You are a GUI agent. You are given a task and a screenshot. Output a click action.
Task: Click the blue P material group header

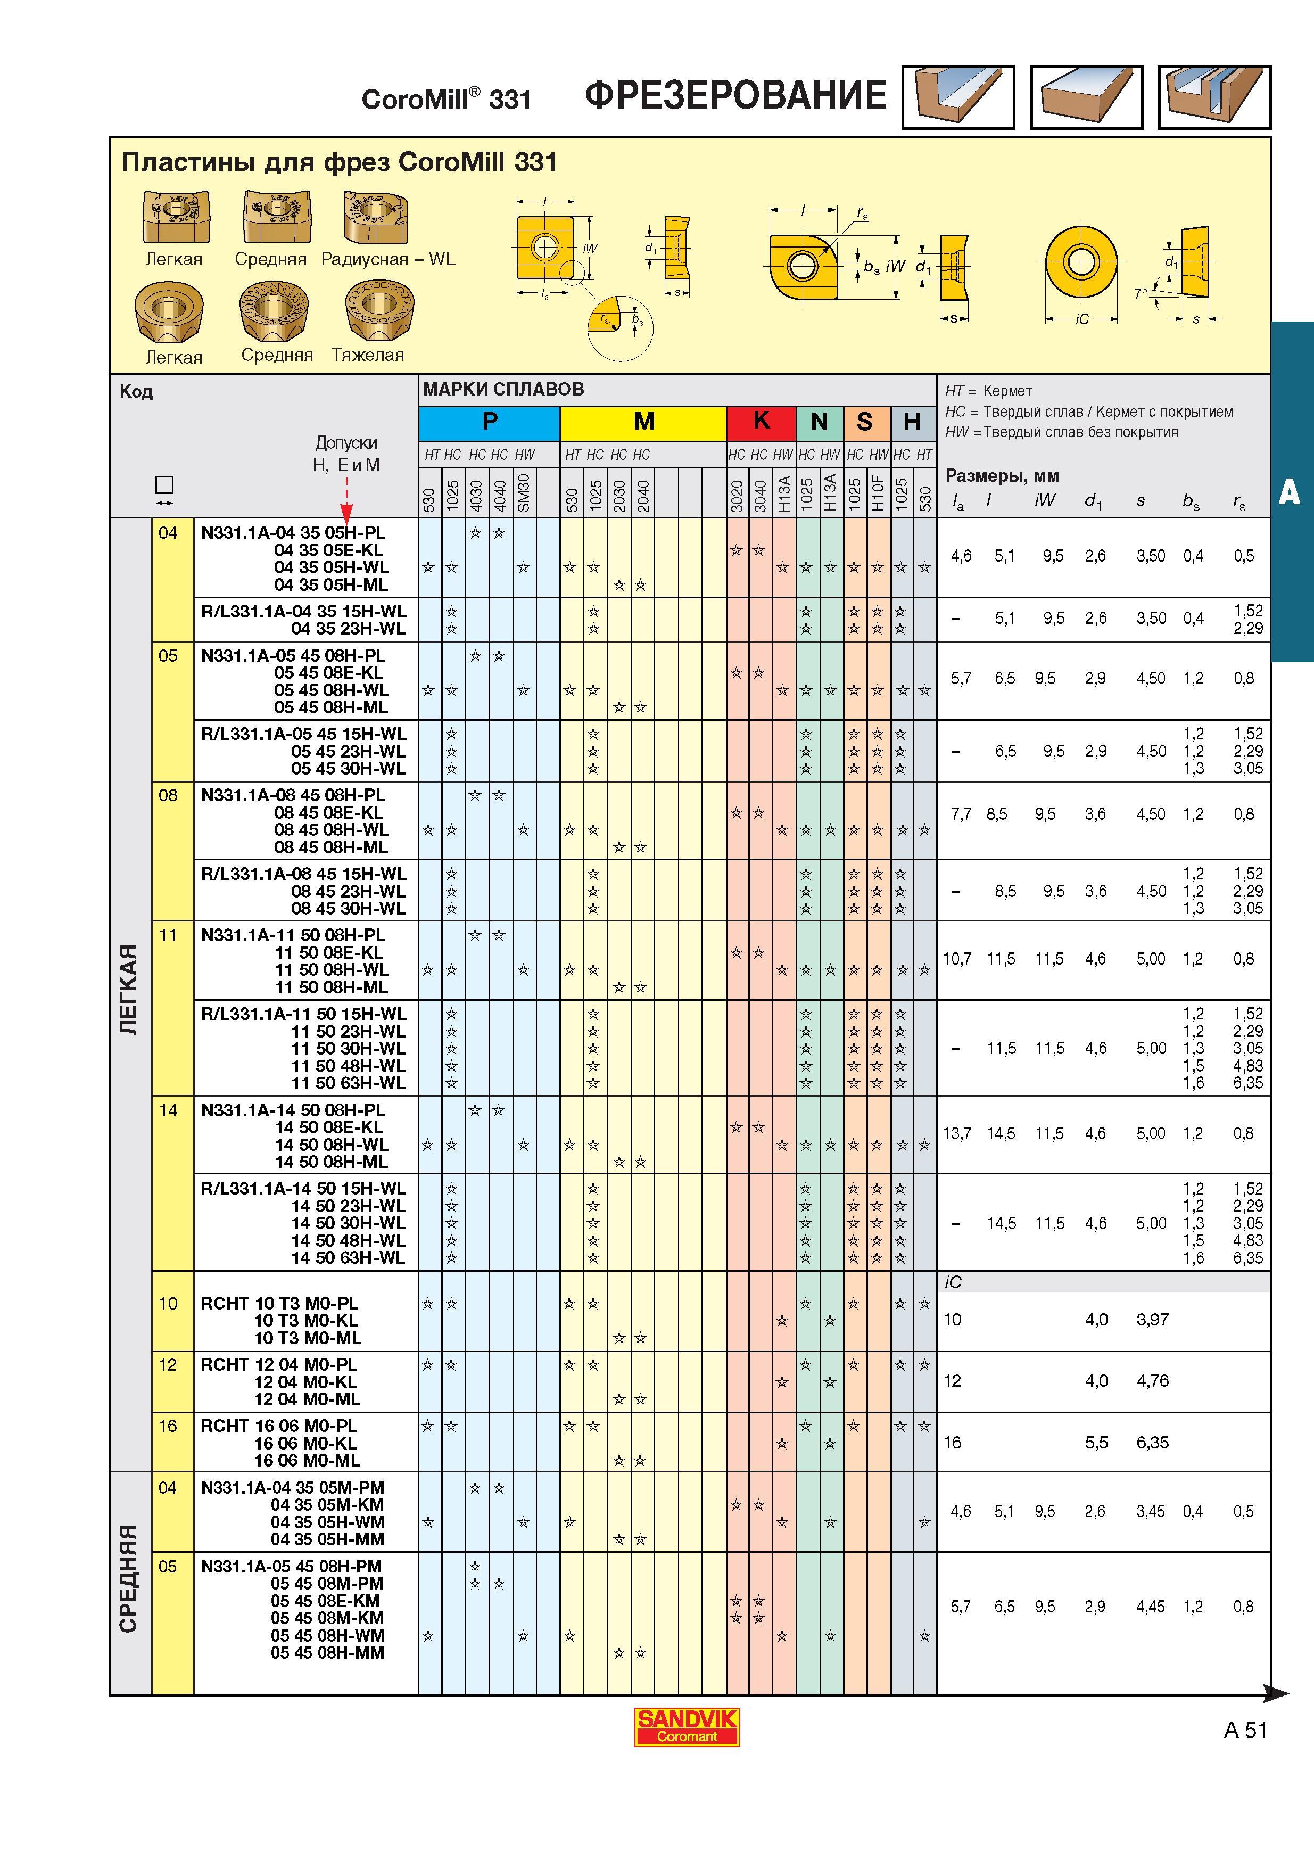pos(489,422)
